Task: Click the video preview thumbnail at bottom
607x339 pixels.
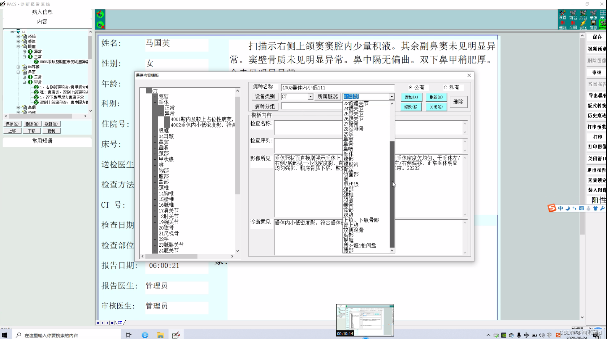Action: pos(365,320)
